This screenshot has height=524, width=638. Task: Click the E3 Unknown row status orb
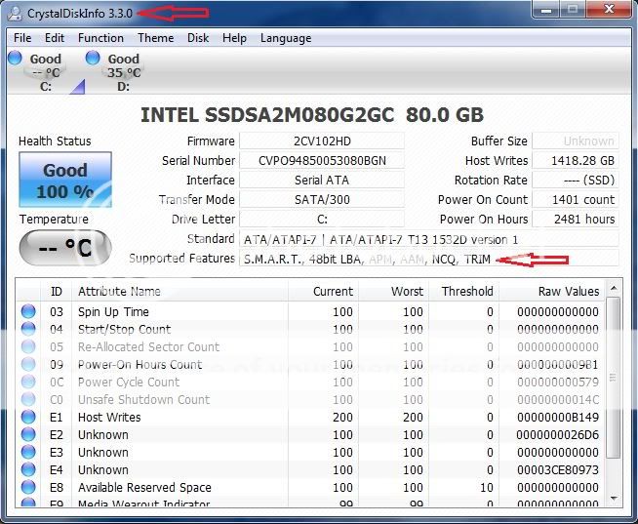pyautogui.click(x=28, y=452)
